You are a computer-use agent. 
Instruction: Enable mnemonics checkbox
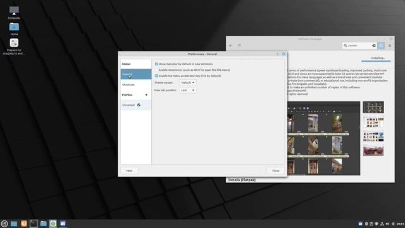156,70
